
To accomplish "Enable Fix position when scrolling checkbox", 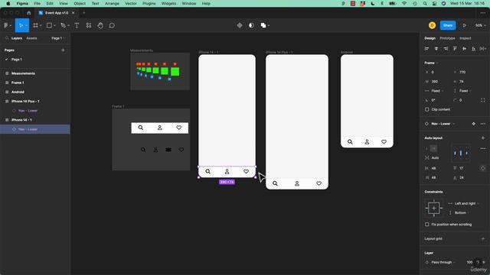I will pos(427,225).
